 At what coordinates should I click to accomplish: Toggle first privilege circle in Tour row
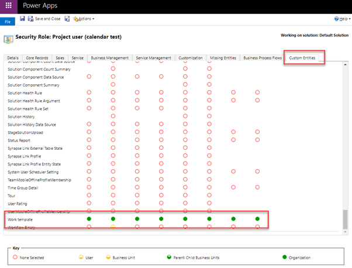click(89, 195)
